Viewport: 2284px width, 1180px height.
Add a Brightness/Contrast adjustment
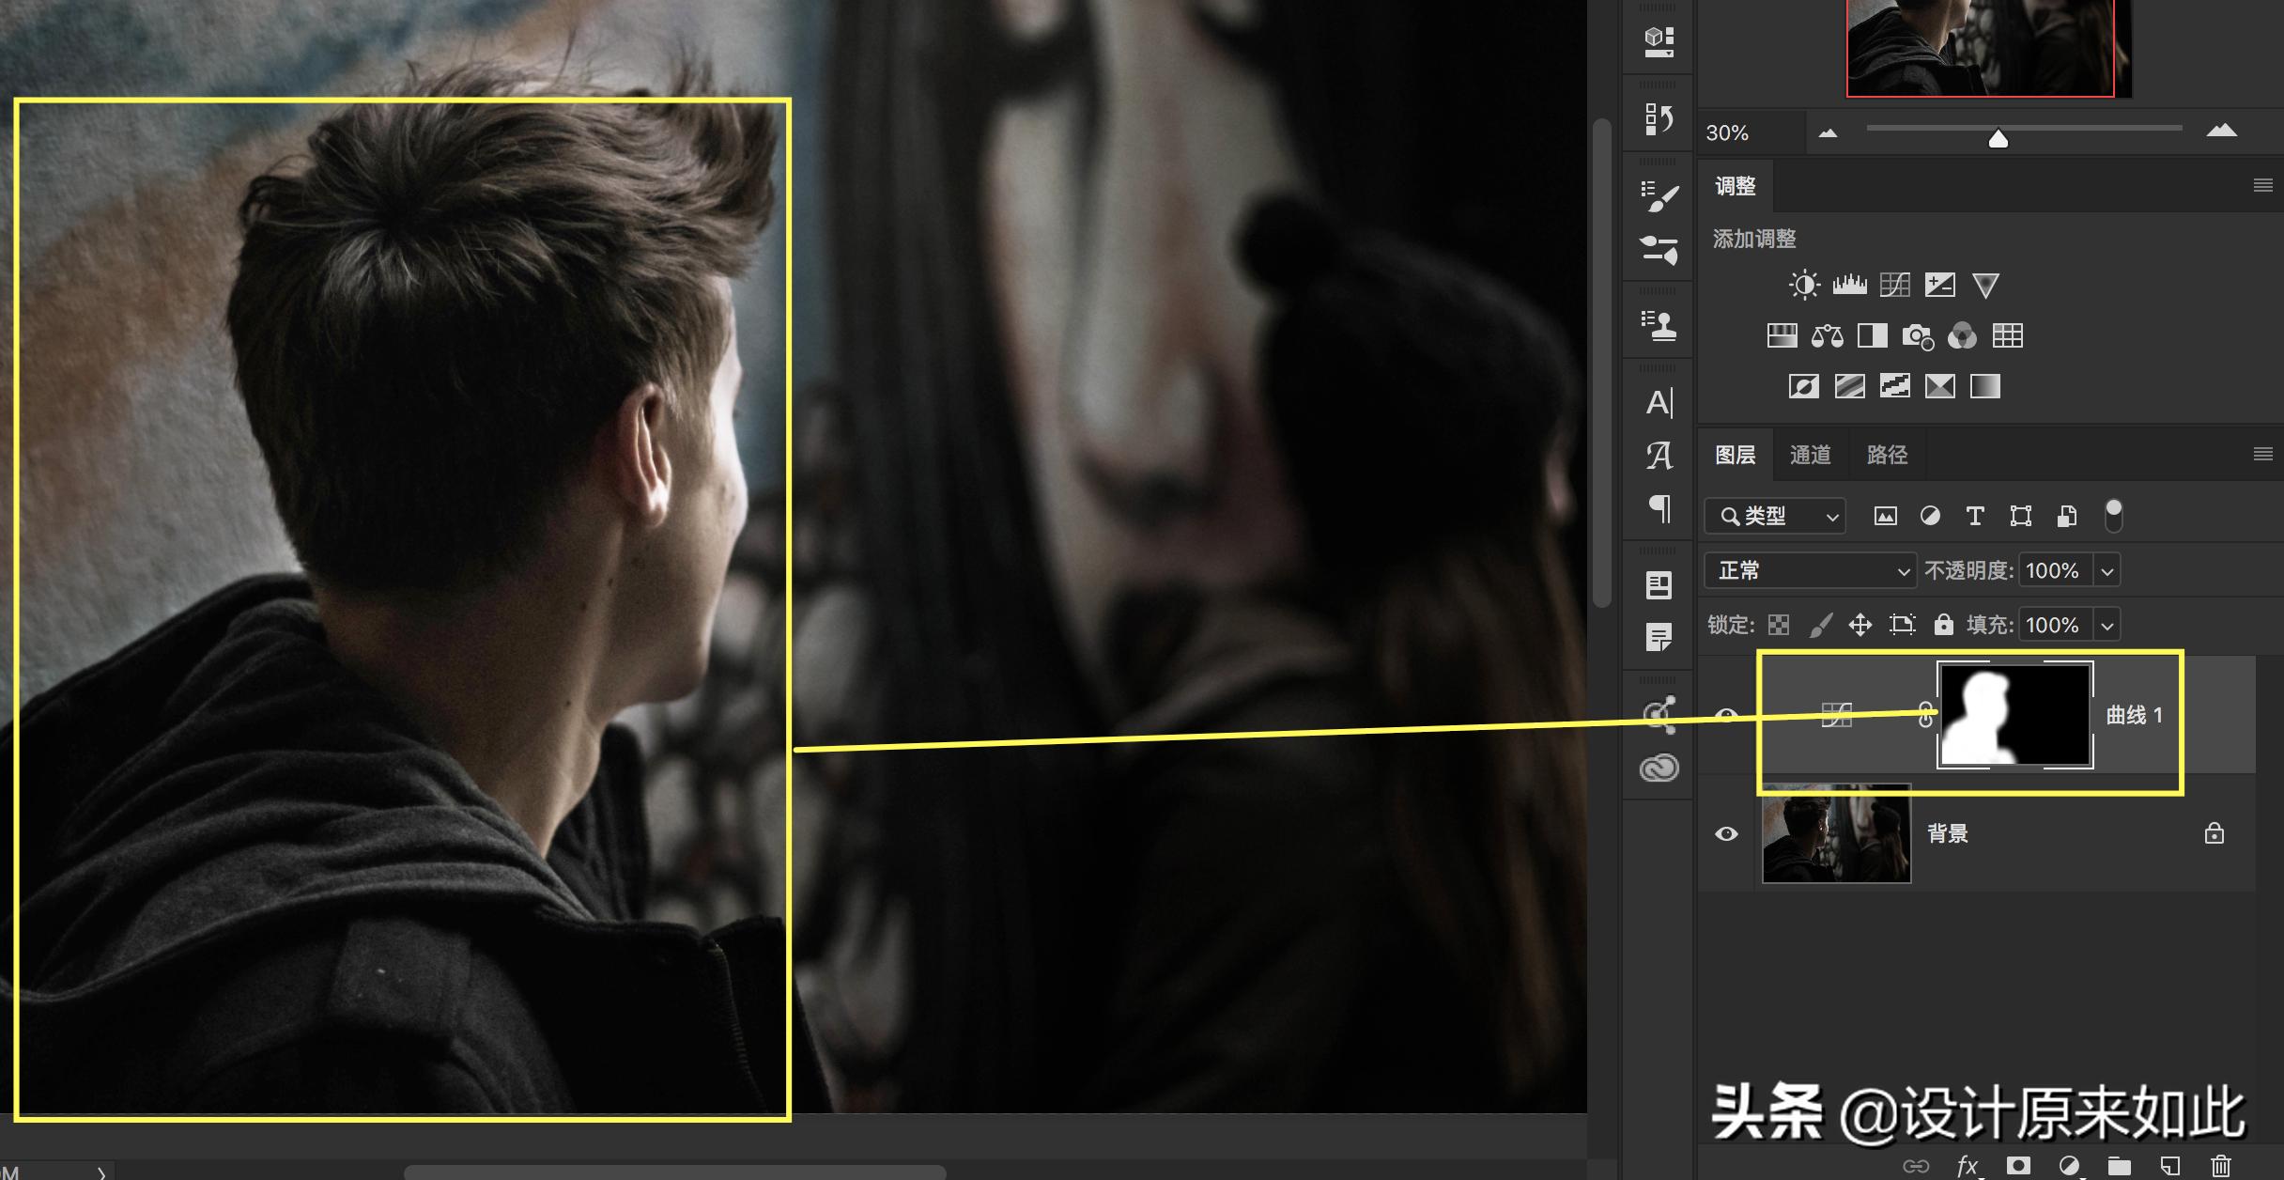coord(1803,285)
